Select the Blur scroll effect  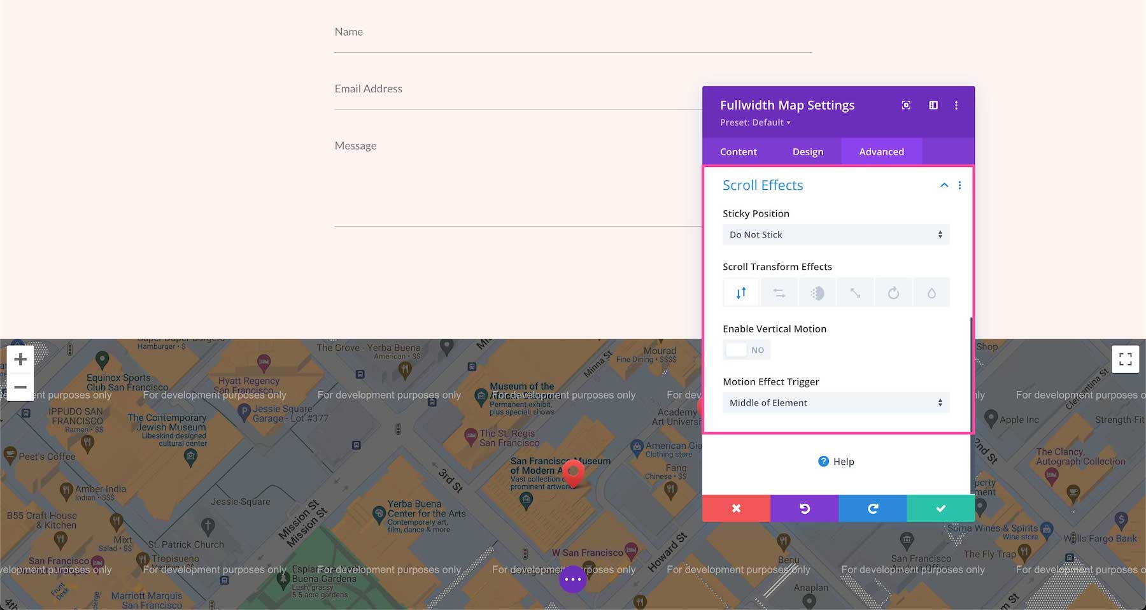[931, 292]
